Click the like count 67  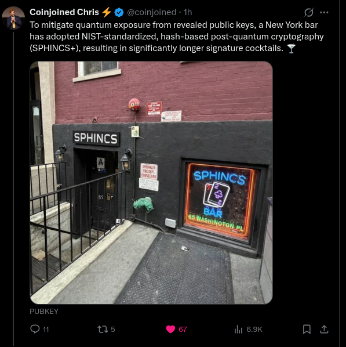click(183, 329)
